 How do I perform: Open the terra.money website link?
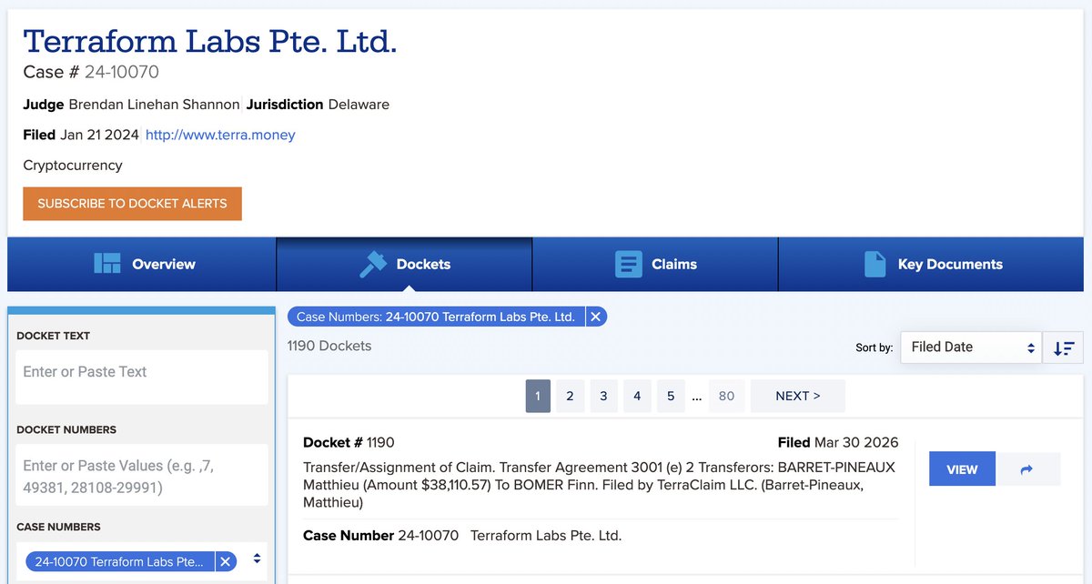point(220,135)
